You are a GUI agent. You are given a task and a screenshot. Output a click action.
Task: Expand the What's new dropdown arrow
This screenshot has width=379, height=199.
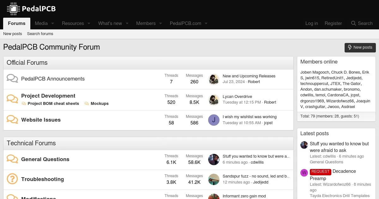point(127,24)
